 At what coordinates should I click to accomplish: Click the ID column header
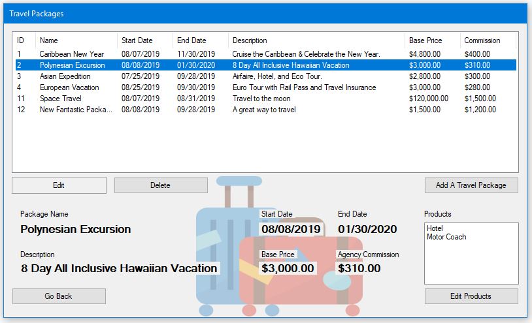pyautogui.click(x=24, y=40)
